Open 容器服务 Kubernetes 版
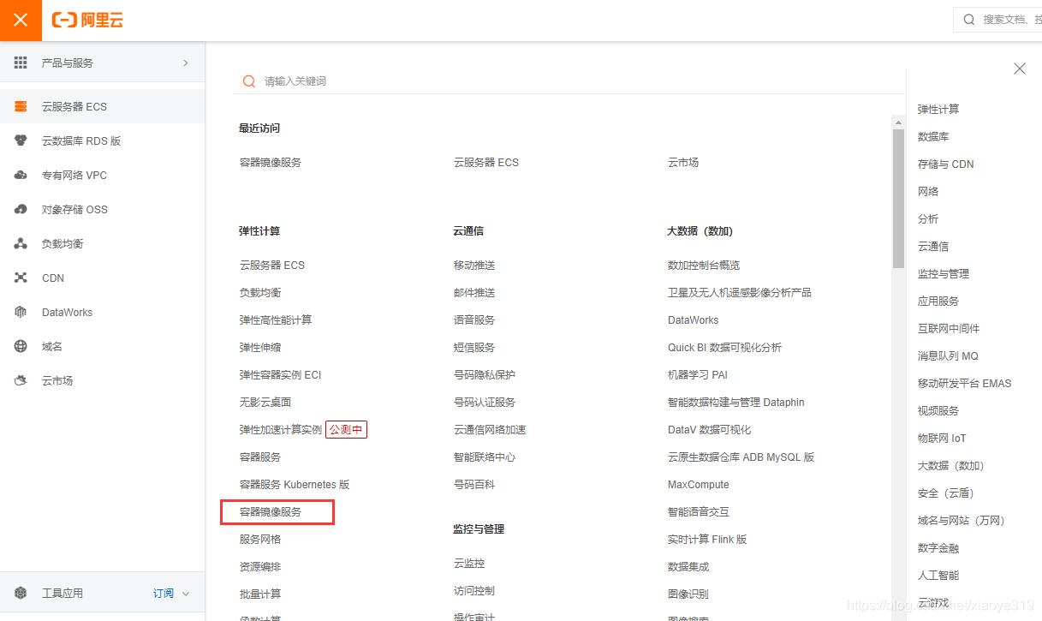The image size is (1042, 621). pyautogui.click(x=295, y=484)
